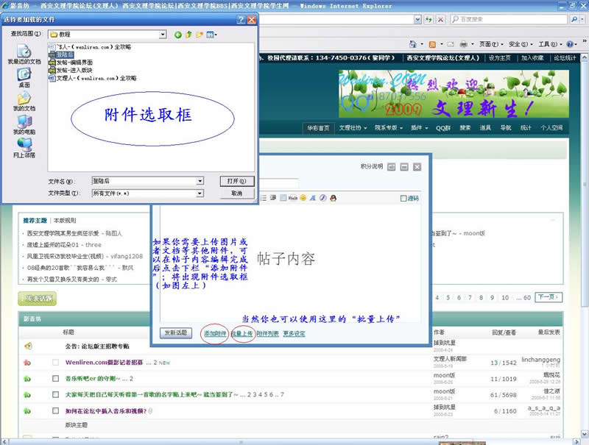Click 下一页 pagination button
This screenshot has width=589, height=445.
(549, 297)
